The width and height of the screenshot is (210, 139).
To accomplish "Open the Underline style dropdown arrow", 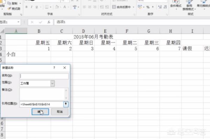I will pos(41,7).
